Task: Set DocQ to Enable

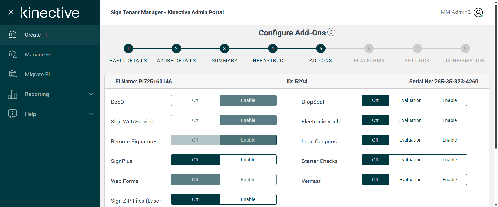Action: coord(248,100)
